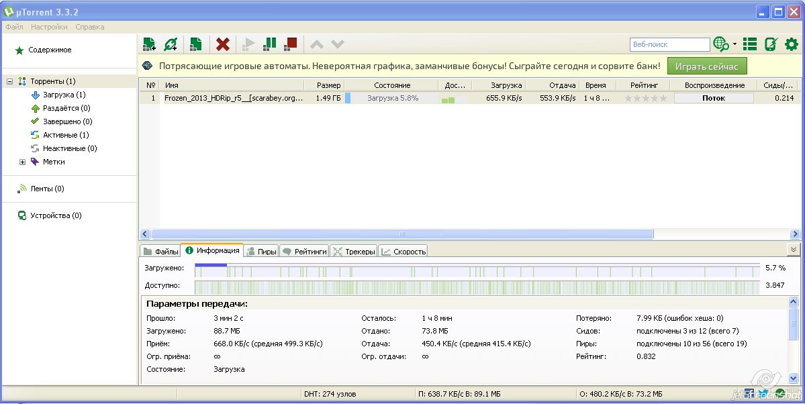The width and height of the screenshot is (805, 404).
Task: Click Add Torrent from URL icon
Action: [171, 44]
